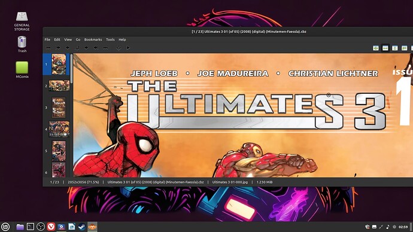The width and height of the screenshot is (413, 232).
Task: Select the px fit-to-size zoom mode
Action: [404, 48]
